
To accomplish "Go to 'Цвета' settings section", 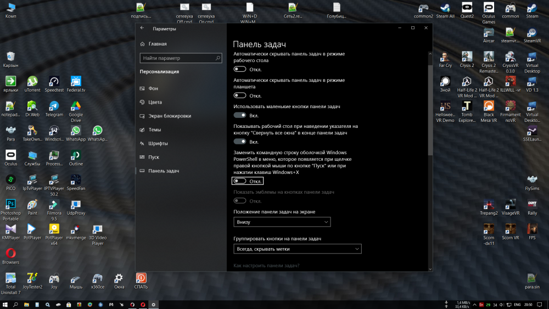I will click(155, 102).
